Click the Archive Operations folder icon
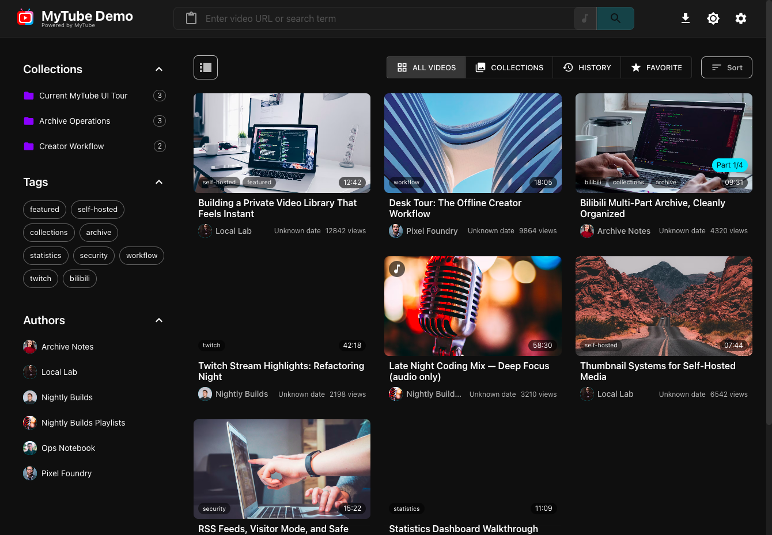This screenshot has width=772, height=535. (x=29, y=121)
